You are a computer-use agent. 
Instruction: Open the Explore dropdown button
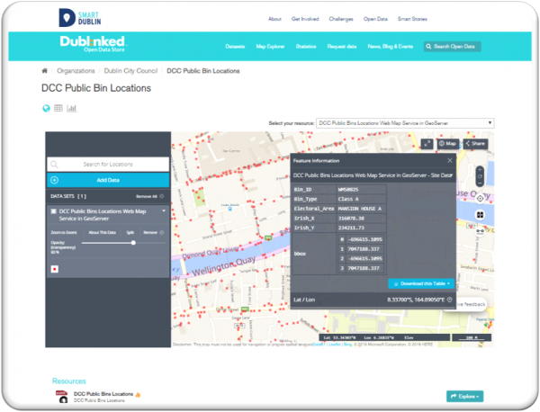point(465,396)
